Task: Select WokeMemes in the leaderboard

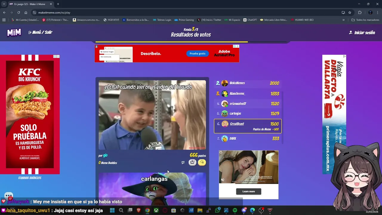Action: [x=247, y=83]
